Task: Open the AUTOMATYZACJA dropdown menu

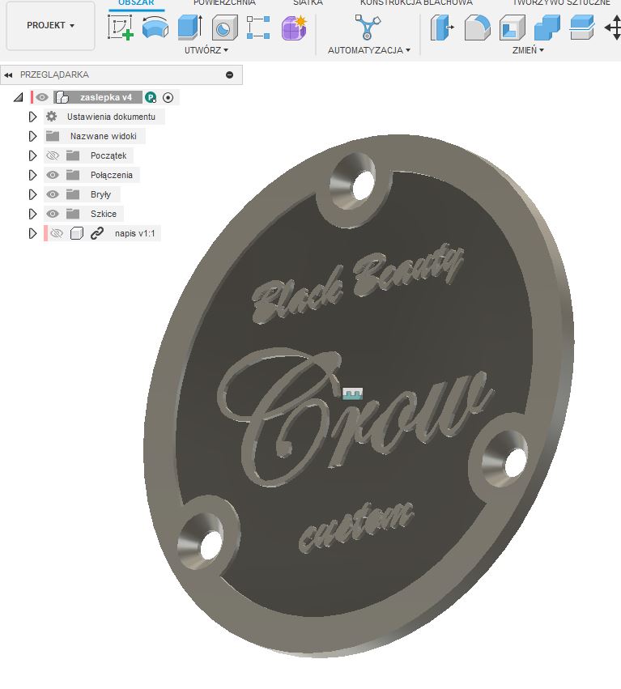Action: 369,50
